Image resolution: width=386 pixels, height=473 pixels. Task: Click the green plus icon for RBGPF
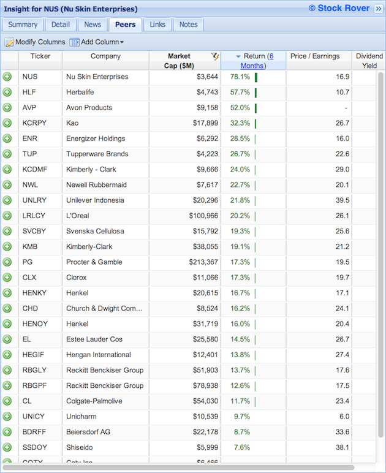(7, 385)
